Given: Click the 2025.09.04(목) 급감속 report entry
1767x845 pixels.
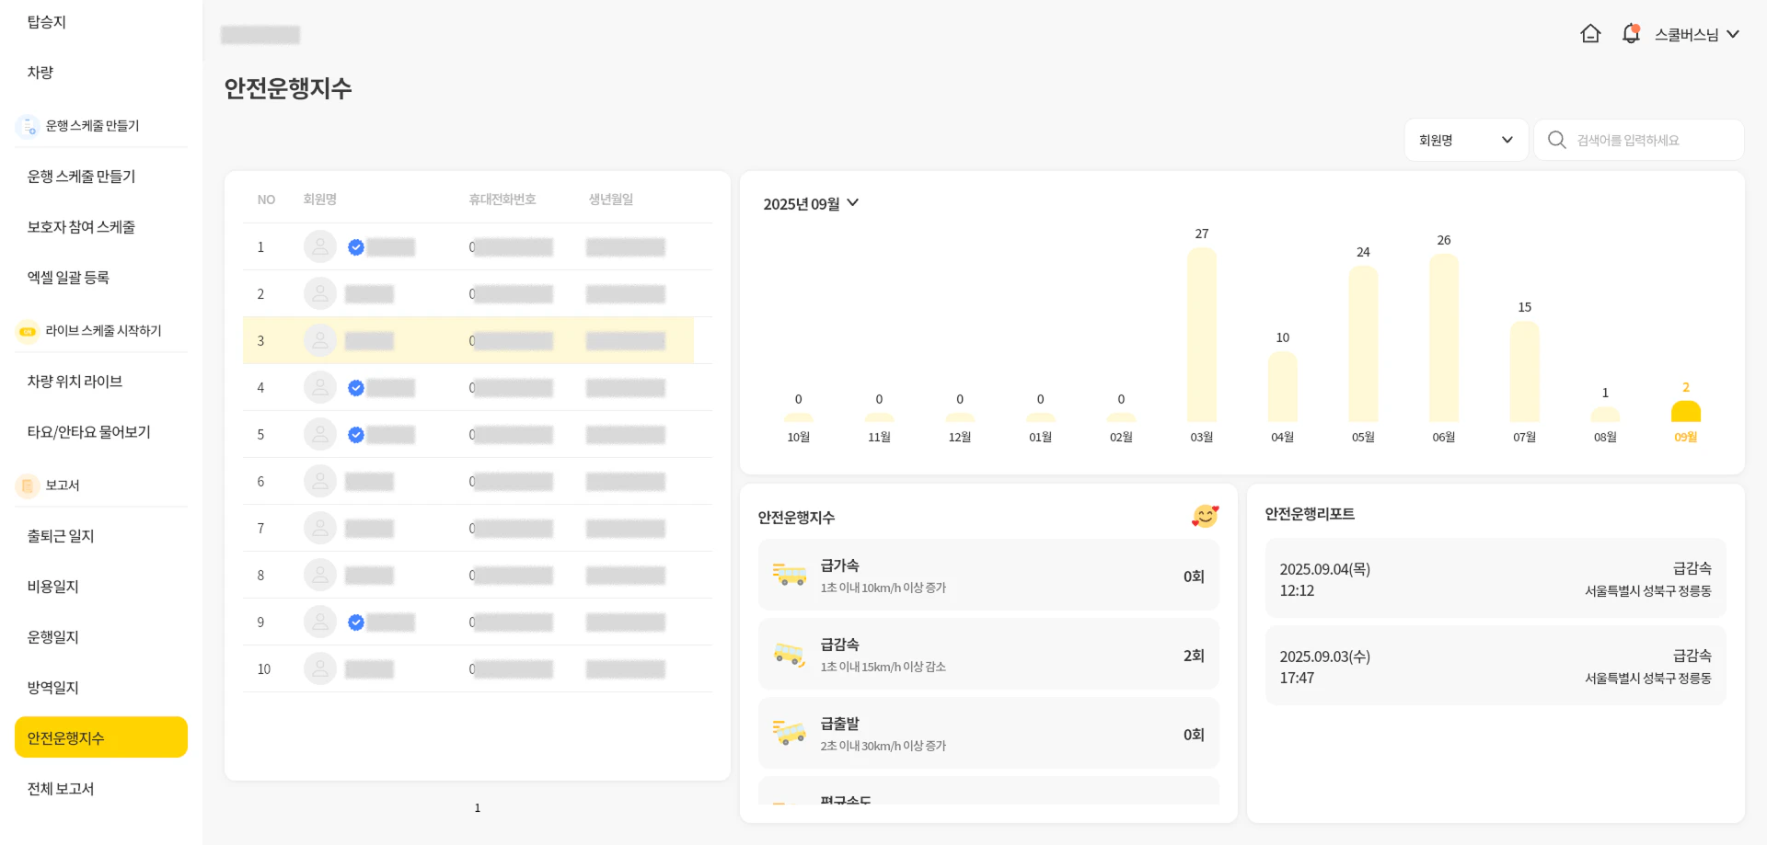Looking at the screenshot, I should point(1495,579).
